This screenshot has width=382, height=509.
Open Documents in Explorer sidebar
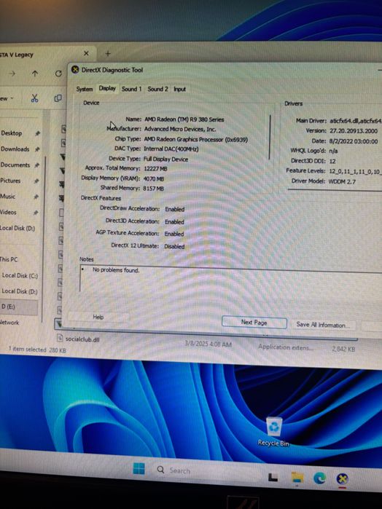click(x=15, y=165)
